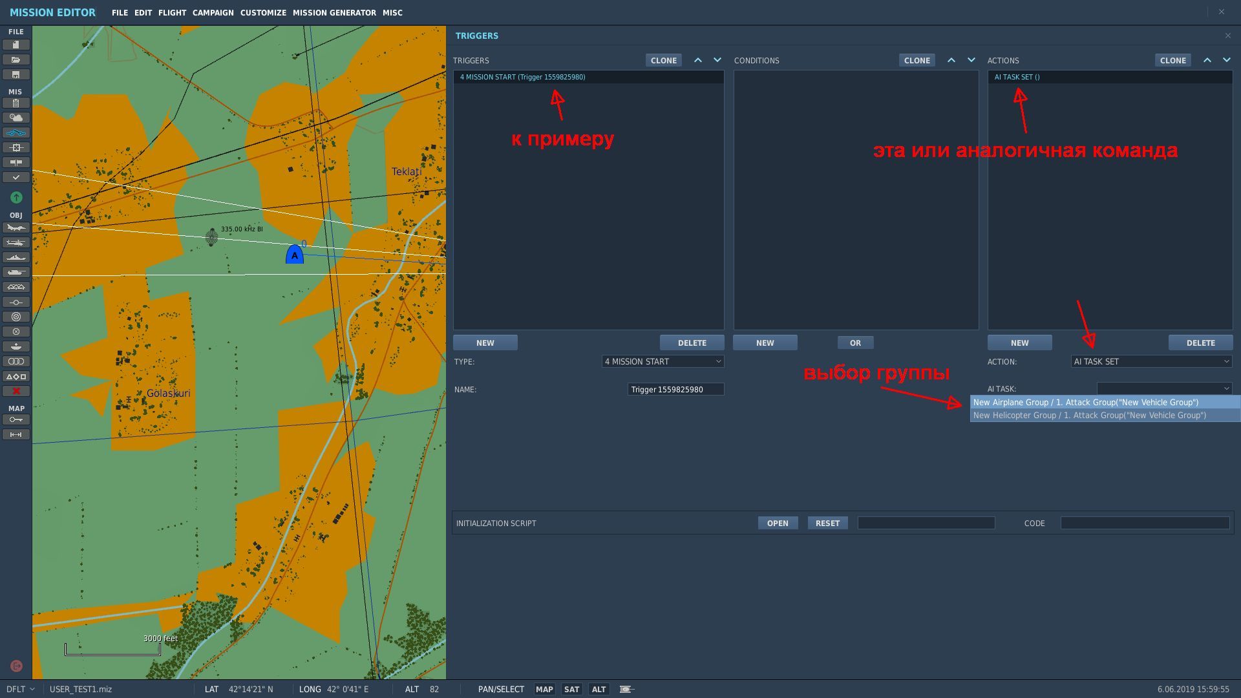This screenshot has height=698, width=1241.
Task: Toggle SAT view mode in status bar
Action: [x=571, y=689]
